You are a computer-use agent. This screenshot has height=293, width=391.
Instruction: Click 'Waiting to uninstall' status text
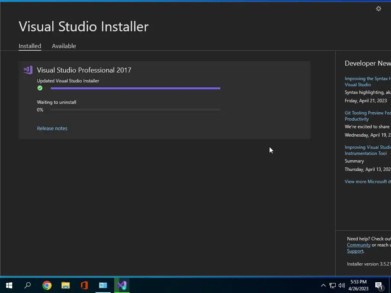click(57, 102)
